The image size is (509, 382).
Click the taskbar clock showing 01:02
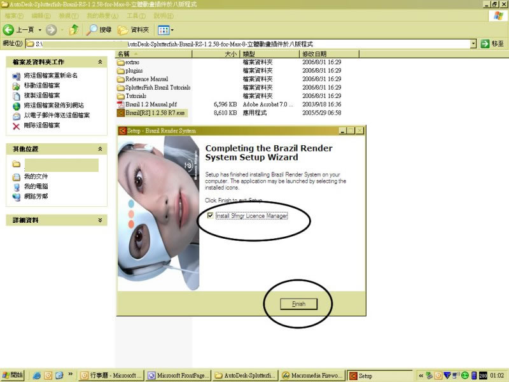click(497, 376)
